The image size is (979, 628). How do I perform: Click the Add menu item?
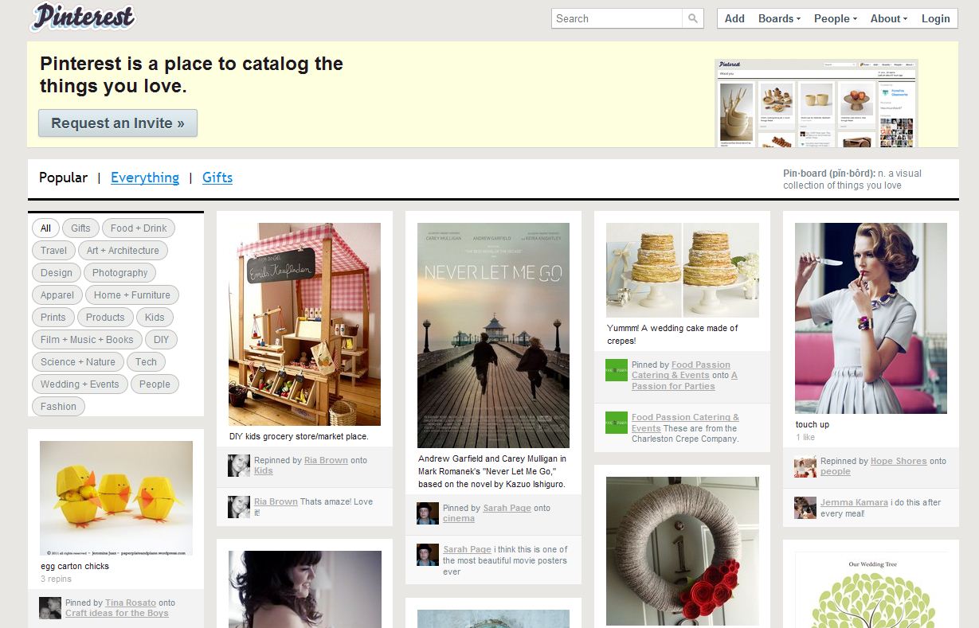[x=734, y=18]
